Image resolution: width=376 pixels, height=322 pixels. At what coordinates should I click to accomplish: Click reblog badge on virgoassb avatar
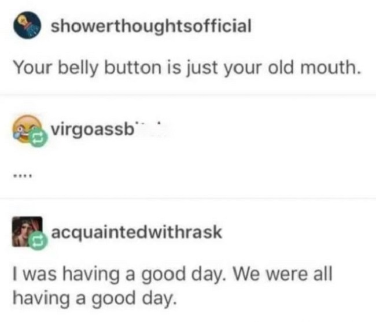[38, 138]
